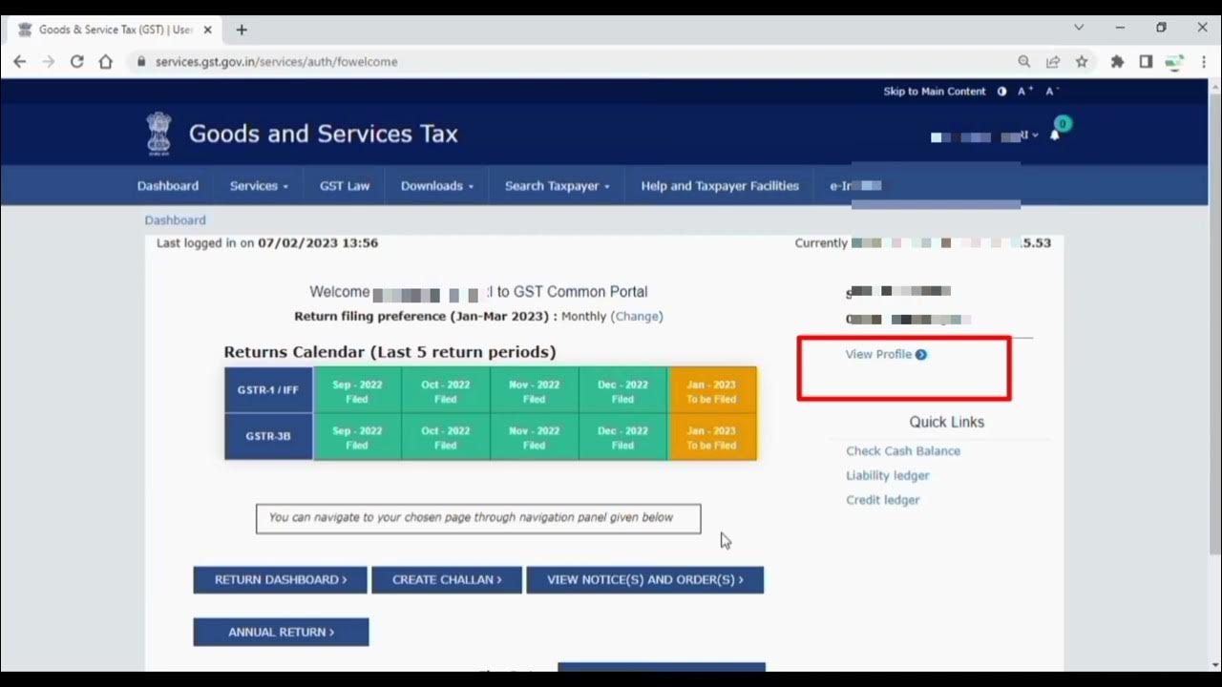Click the Goods and Services Tax title

(x=324, y=134)
